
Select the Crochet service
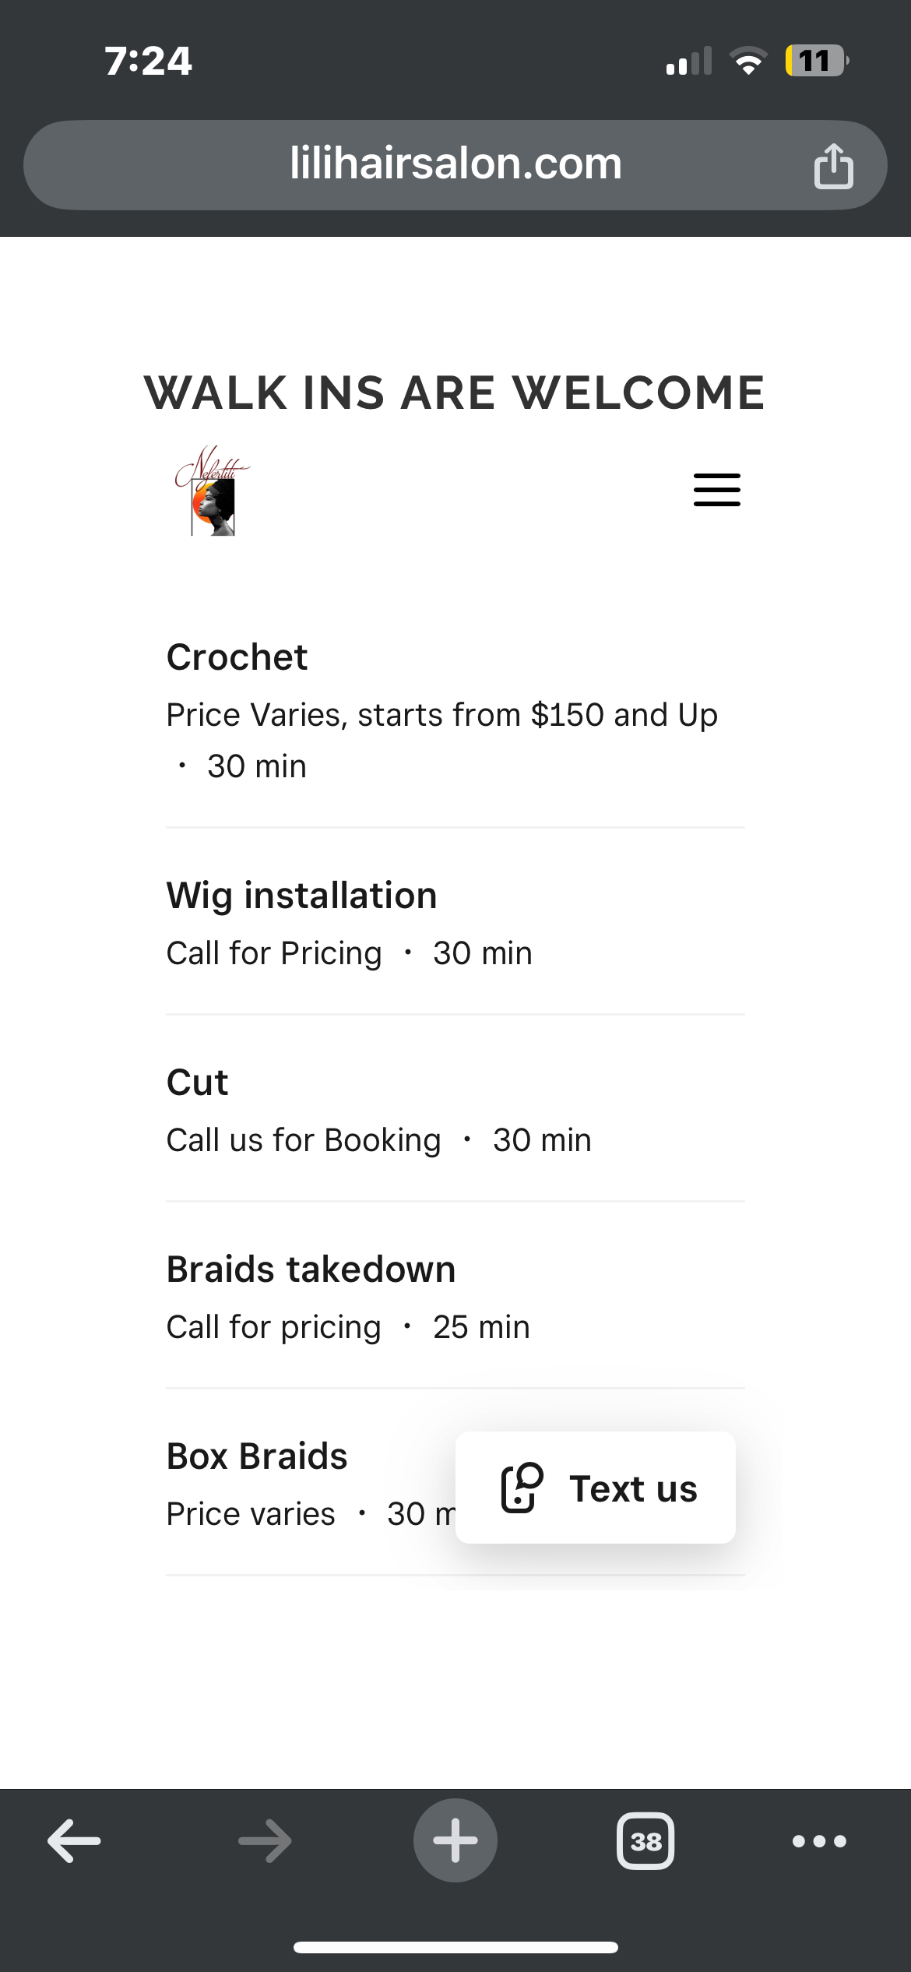[237, 657]
